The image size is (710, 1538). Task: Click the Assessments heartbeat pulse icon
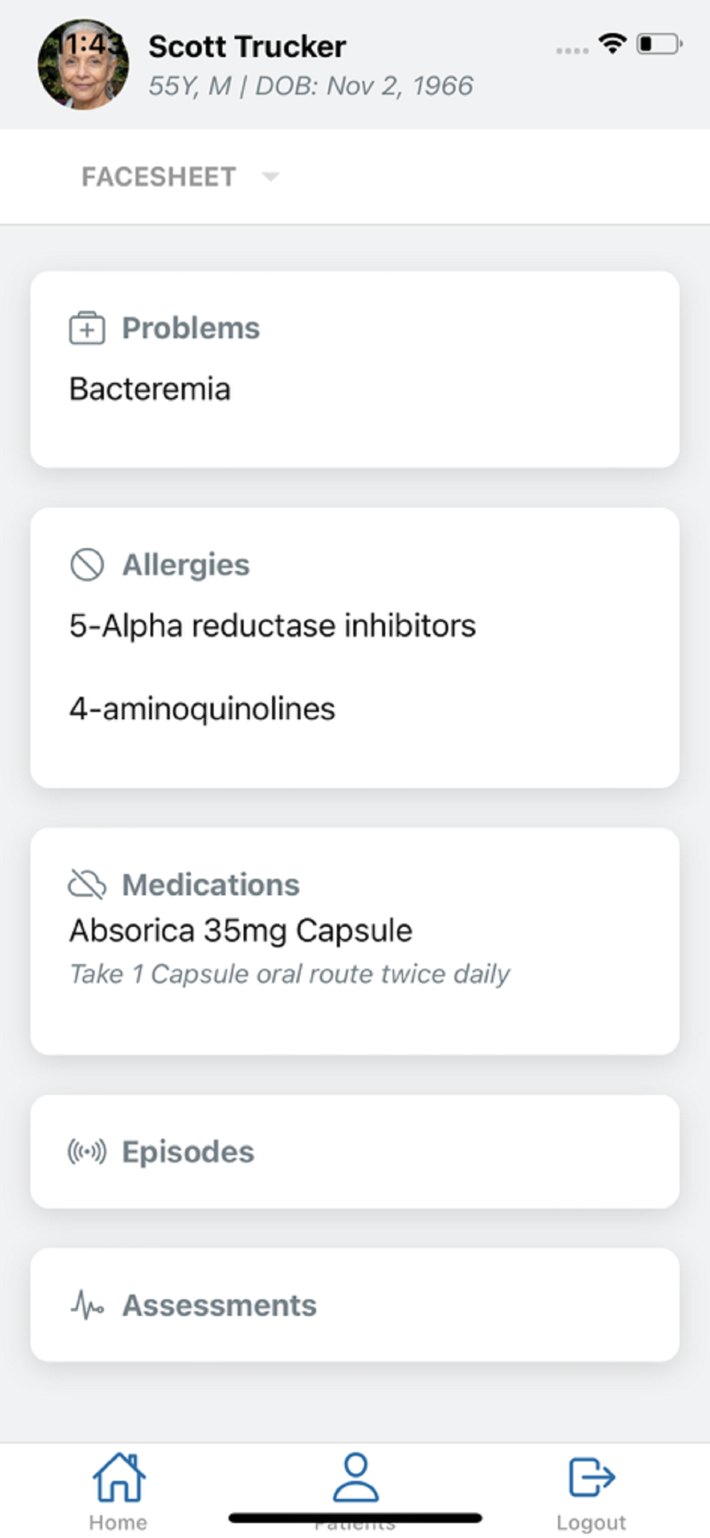[x=87, y=1305]
